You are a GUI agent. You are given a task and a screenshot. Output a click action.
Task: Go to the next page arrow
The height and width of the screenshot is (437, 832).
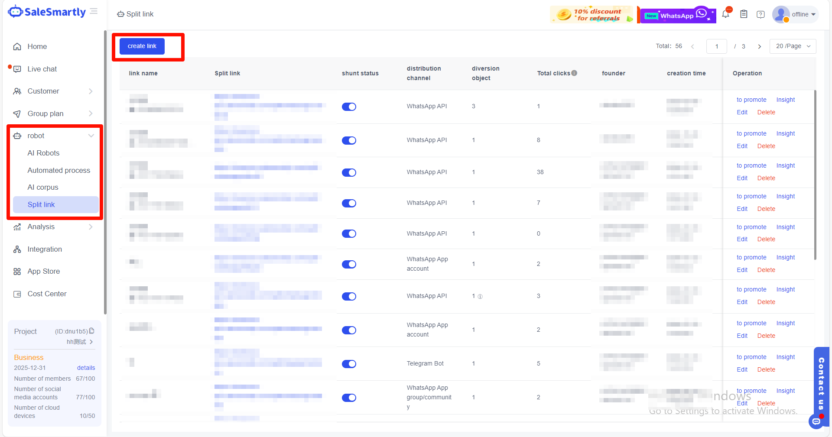759,46
